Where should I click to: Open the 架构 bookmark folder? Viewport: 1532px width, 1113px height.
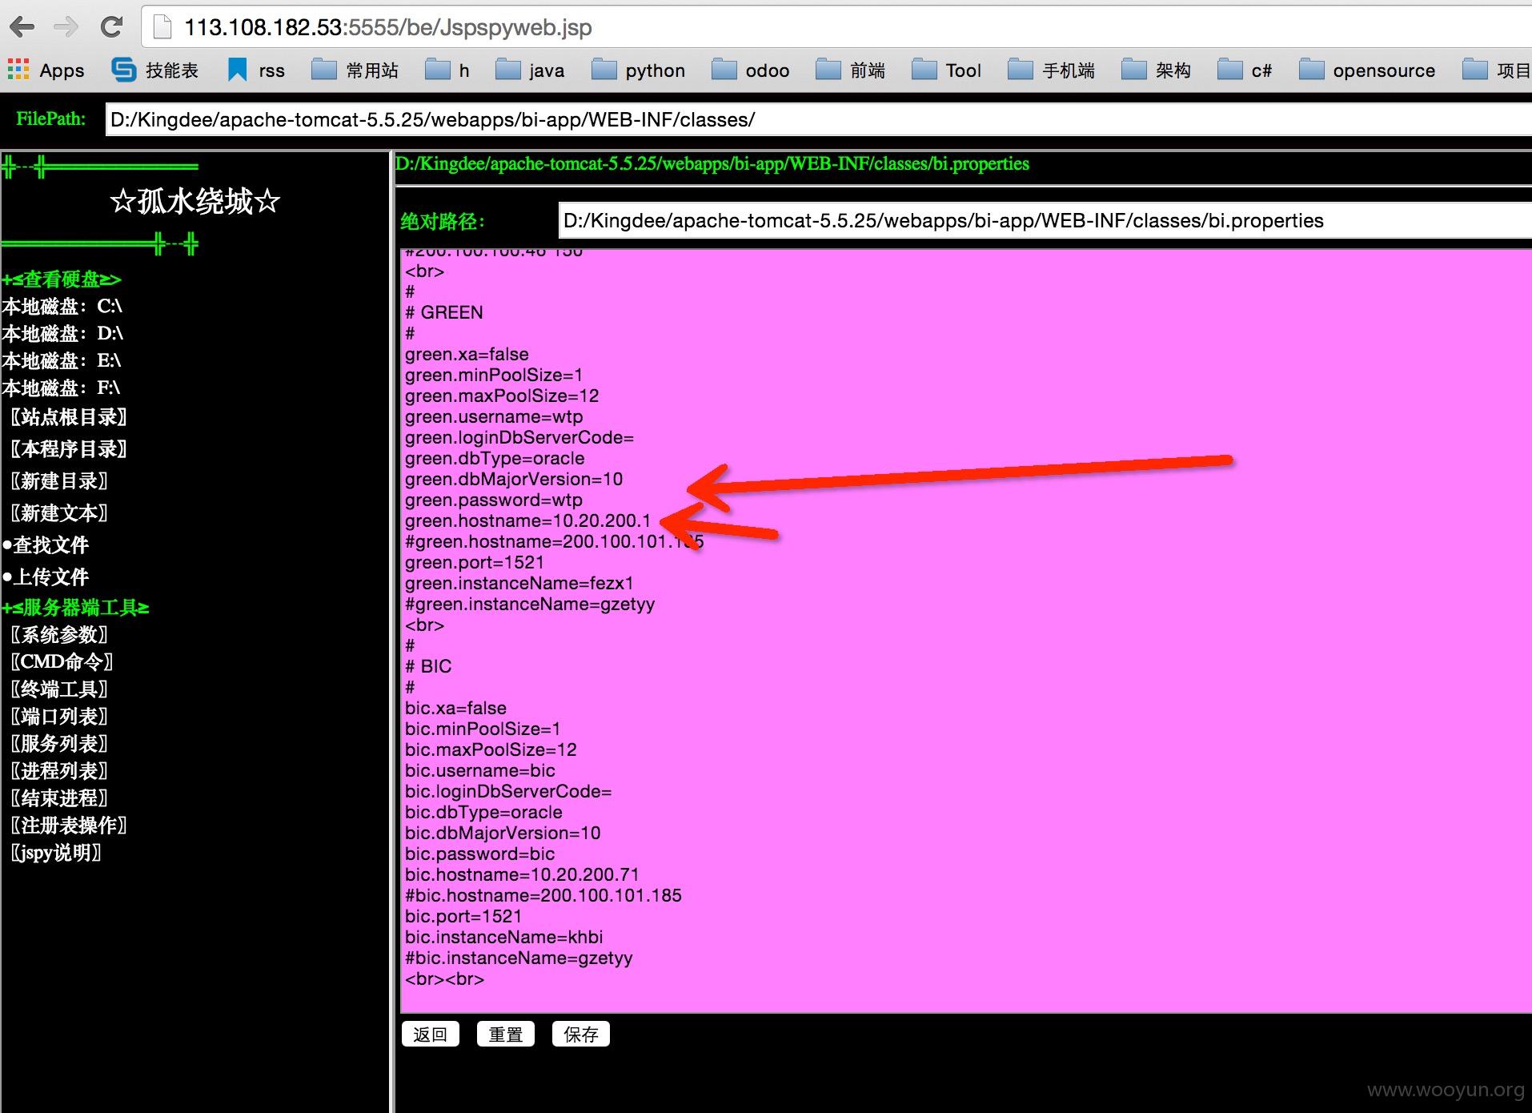click(1156, 70)
